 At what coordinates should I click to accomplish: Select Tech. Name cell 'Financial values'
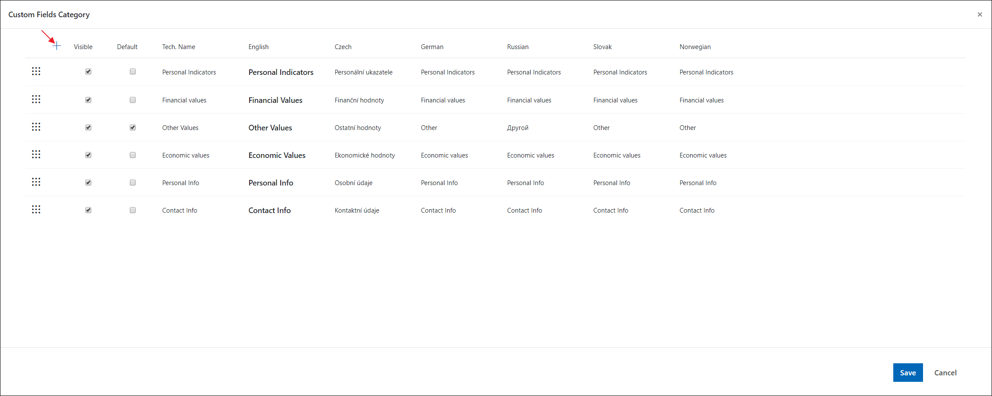[x=184, y=100]
